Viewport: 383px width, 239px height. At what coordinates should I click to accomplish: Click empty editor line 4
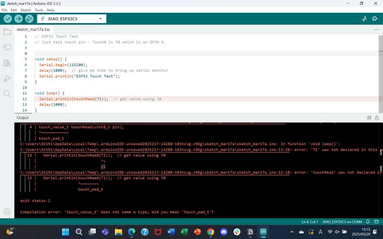coord(206,54)
